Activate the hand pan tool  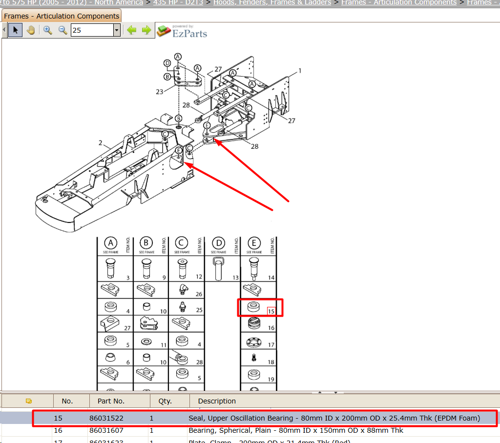(x=31, y=30)
